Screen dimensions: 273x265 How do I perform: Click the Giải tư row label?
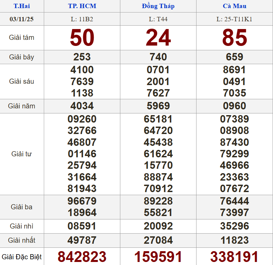point(22,154)
